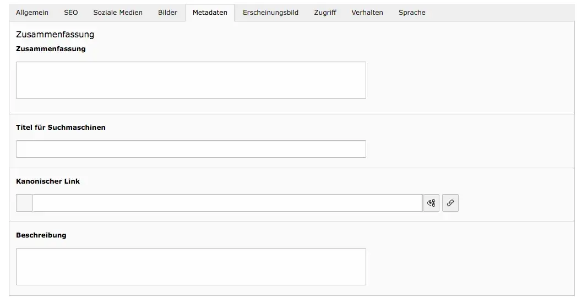The width and height of the screenshot is (582, 298).
Task: Focus the Zusammenfassung text area
Action: click(x=191, y=80)
